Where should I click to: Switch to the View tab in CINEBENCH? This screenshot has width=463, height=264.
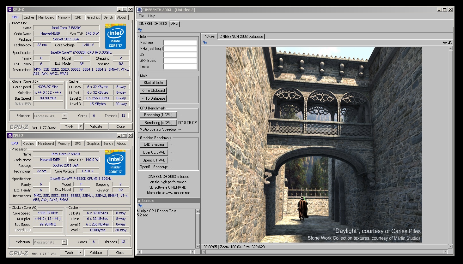[x=174, y=24]
